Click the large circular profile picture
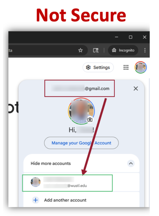The image size is (159, 216). 81,111
